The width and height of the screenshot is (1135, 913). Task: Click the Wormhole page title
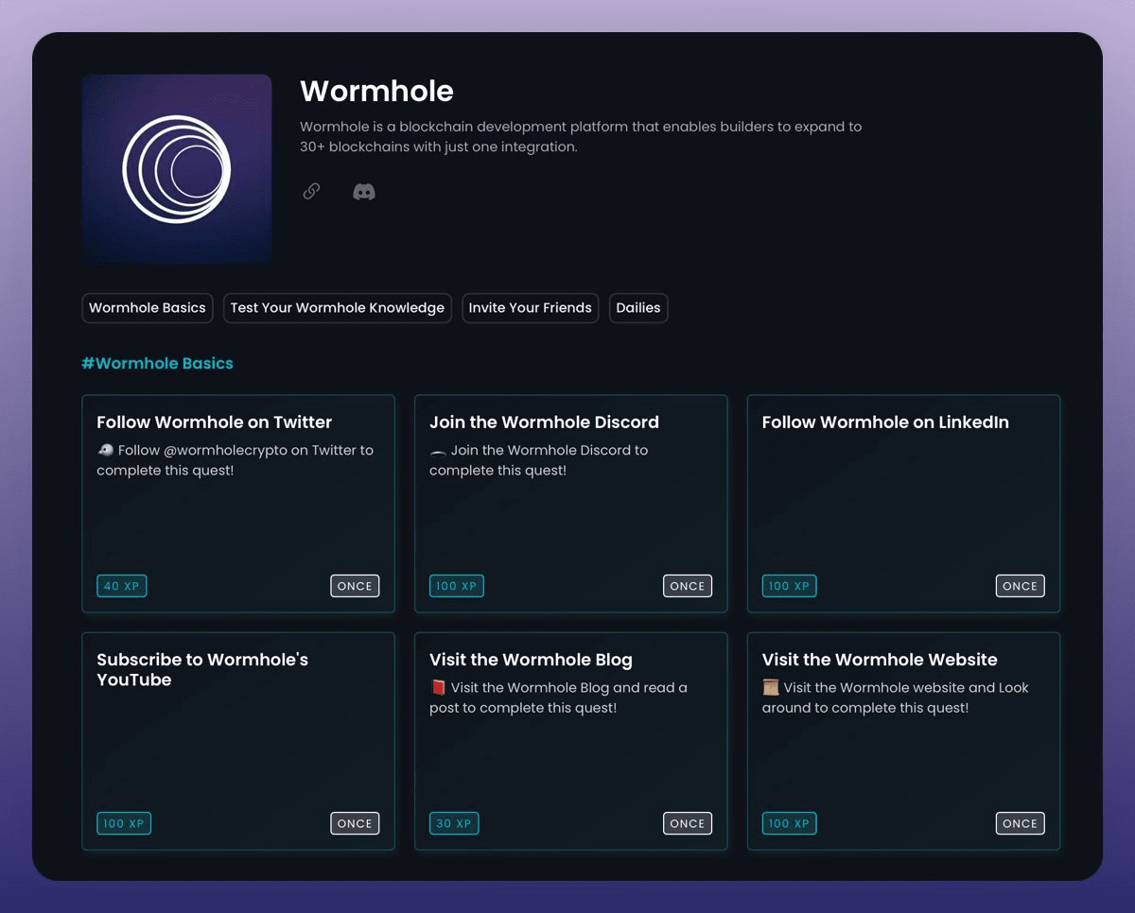[376, 91]
